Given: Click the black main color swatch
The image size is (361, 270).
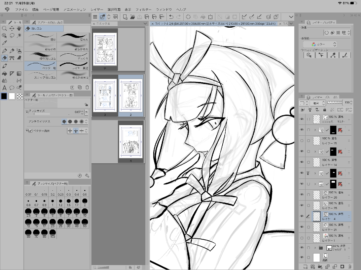Looking at the screenshot, I should click(4, 96).
